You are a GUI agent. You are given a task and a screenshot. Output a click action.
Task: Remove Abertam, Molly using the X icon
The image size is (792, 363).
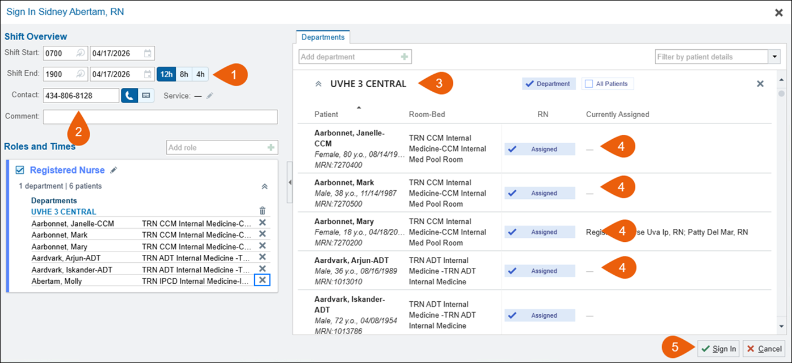[x=262, y=280]
